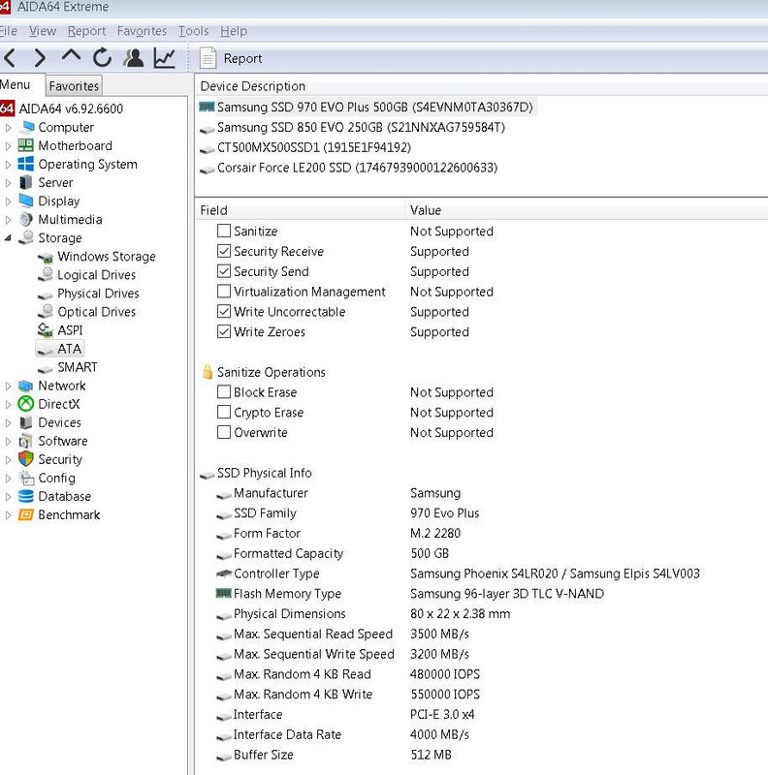This screenshot has width=768, height=775.
Task: Open the Favorites menu in menu bar
Action: (x=142, y=31)
